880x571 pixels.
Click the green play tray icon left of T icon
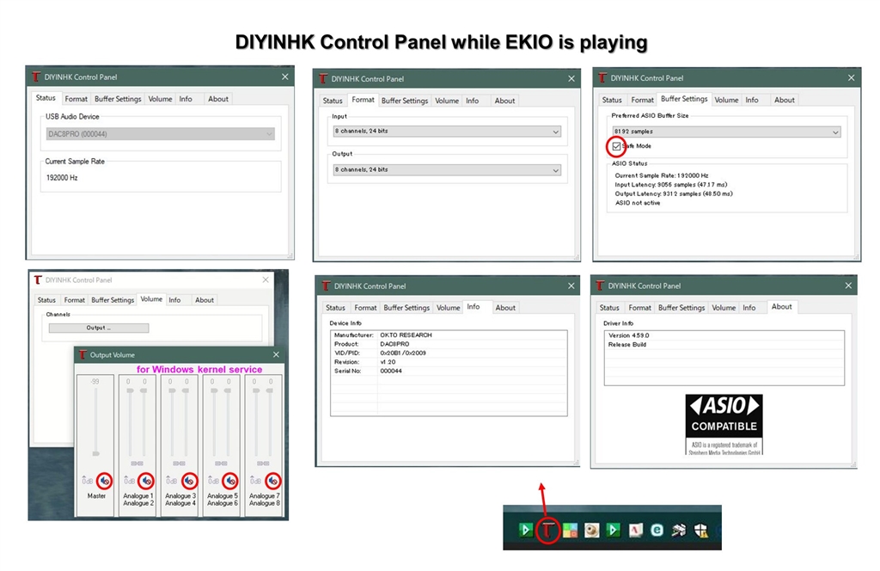pos(525,530)
